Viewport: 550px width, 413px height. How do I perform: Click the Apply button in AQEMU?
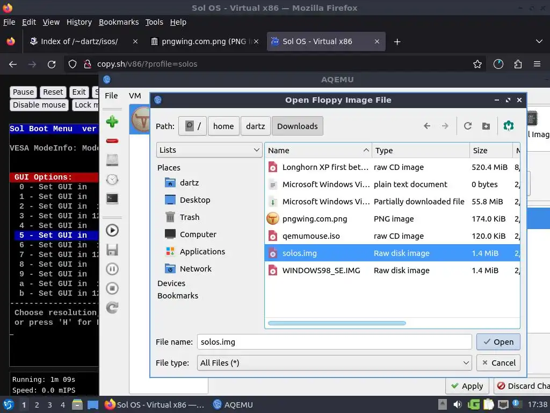(468, 386)
